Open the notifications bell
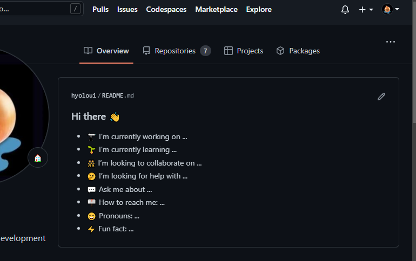The width and height of the screenshot is (416, 261). pyautogui.click(x=345, y=10)
